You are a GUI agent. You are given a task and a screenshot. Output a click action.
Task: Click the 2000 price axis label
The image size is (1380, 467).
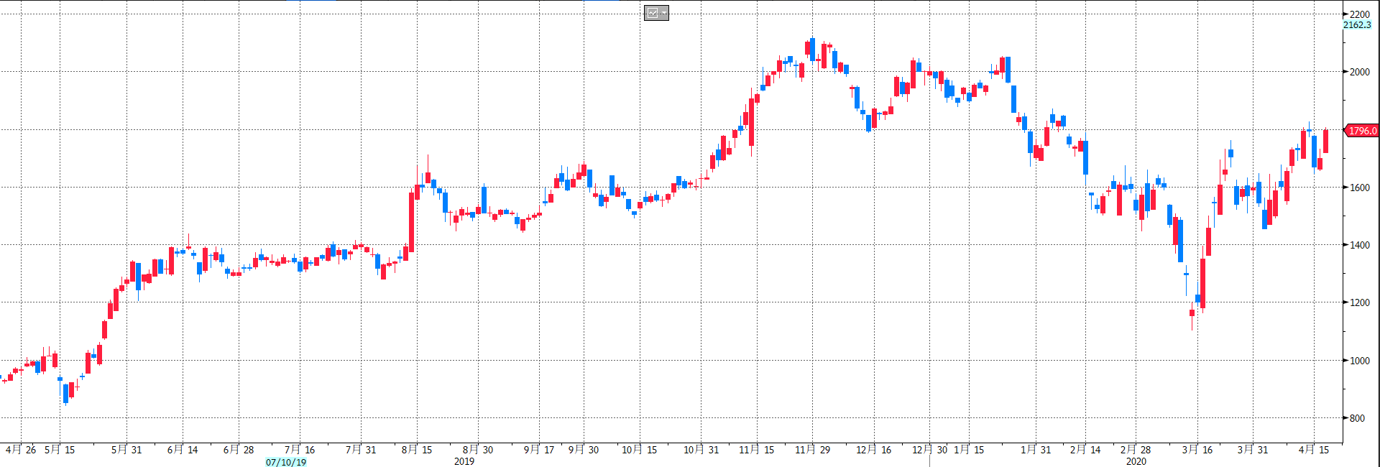point(1359,72)
